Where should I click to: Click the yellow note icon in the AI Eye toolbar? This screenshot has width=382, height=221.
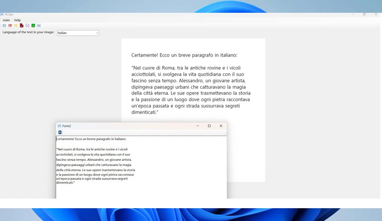point(16,26)
